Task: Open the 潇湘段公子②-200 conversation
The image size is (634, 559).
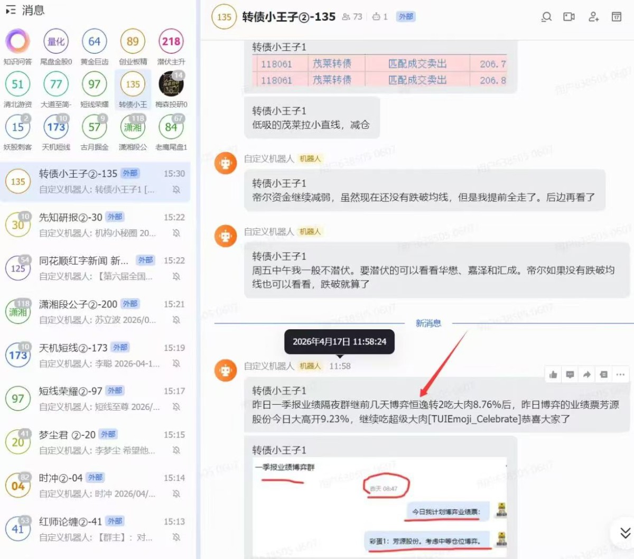Action: click(x=95, y=311)
